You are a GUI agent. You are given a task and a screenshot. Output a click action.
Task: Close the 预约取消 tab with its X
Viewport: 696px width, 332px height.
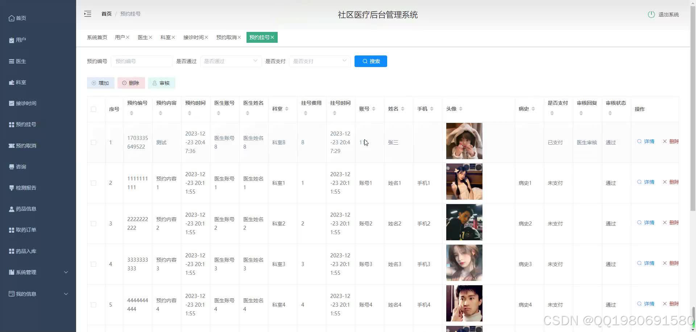[x=239, y=37]
